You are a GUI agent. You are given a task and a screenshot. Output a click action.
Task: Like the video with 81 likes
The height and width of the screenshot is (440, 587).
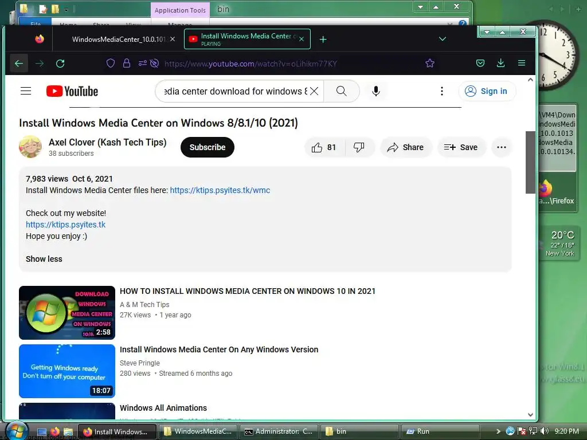(x=324, y=147)
